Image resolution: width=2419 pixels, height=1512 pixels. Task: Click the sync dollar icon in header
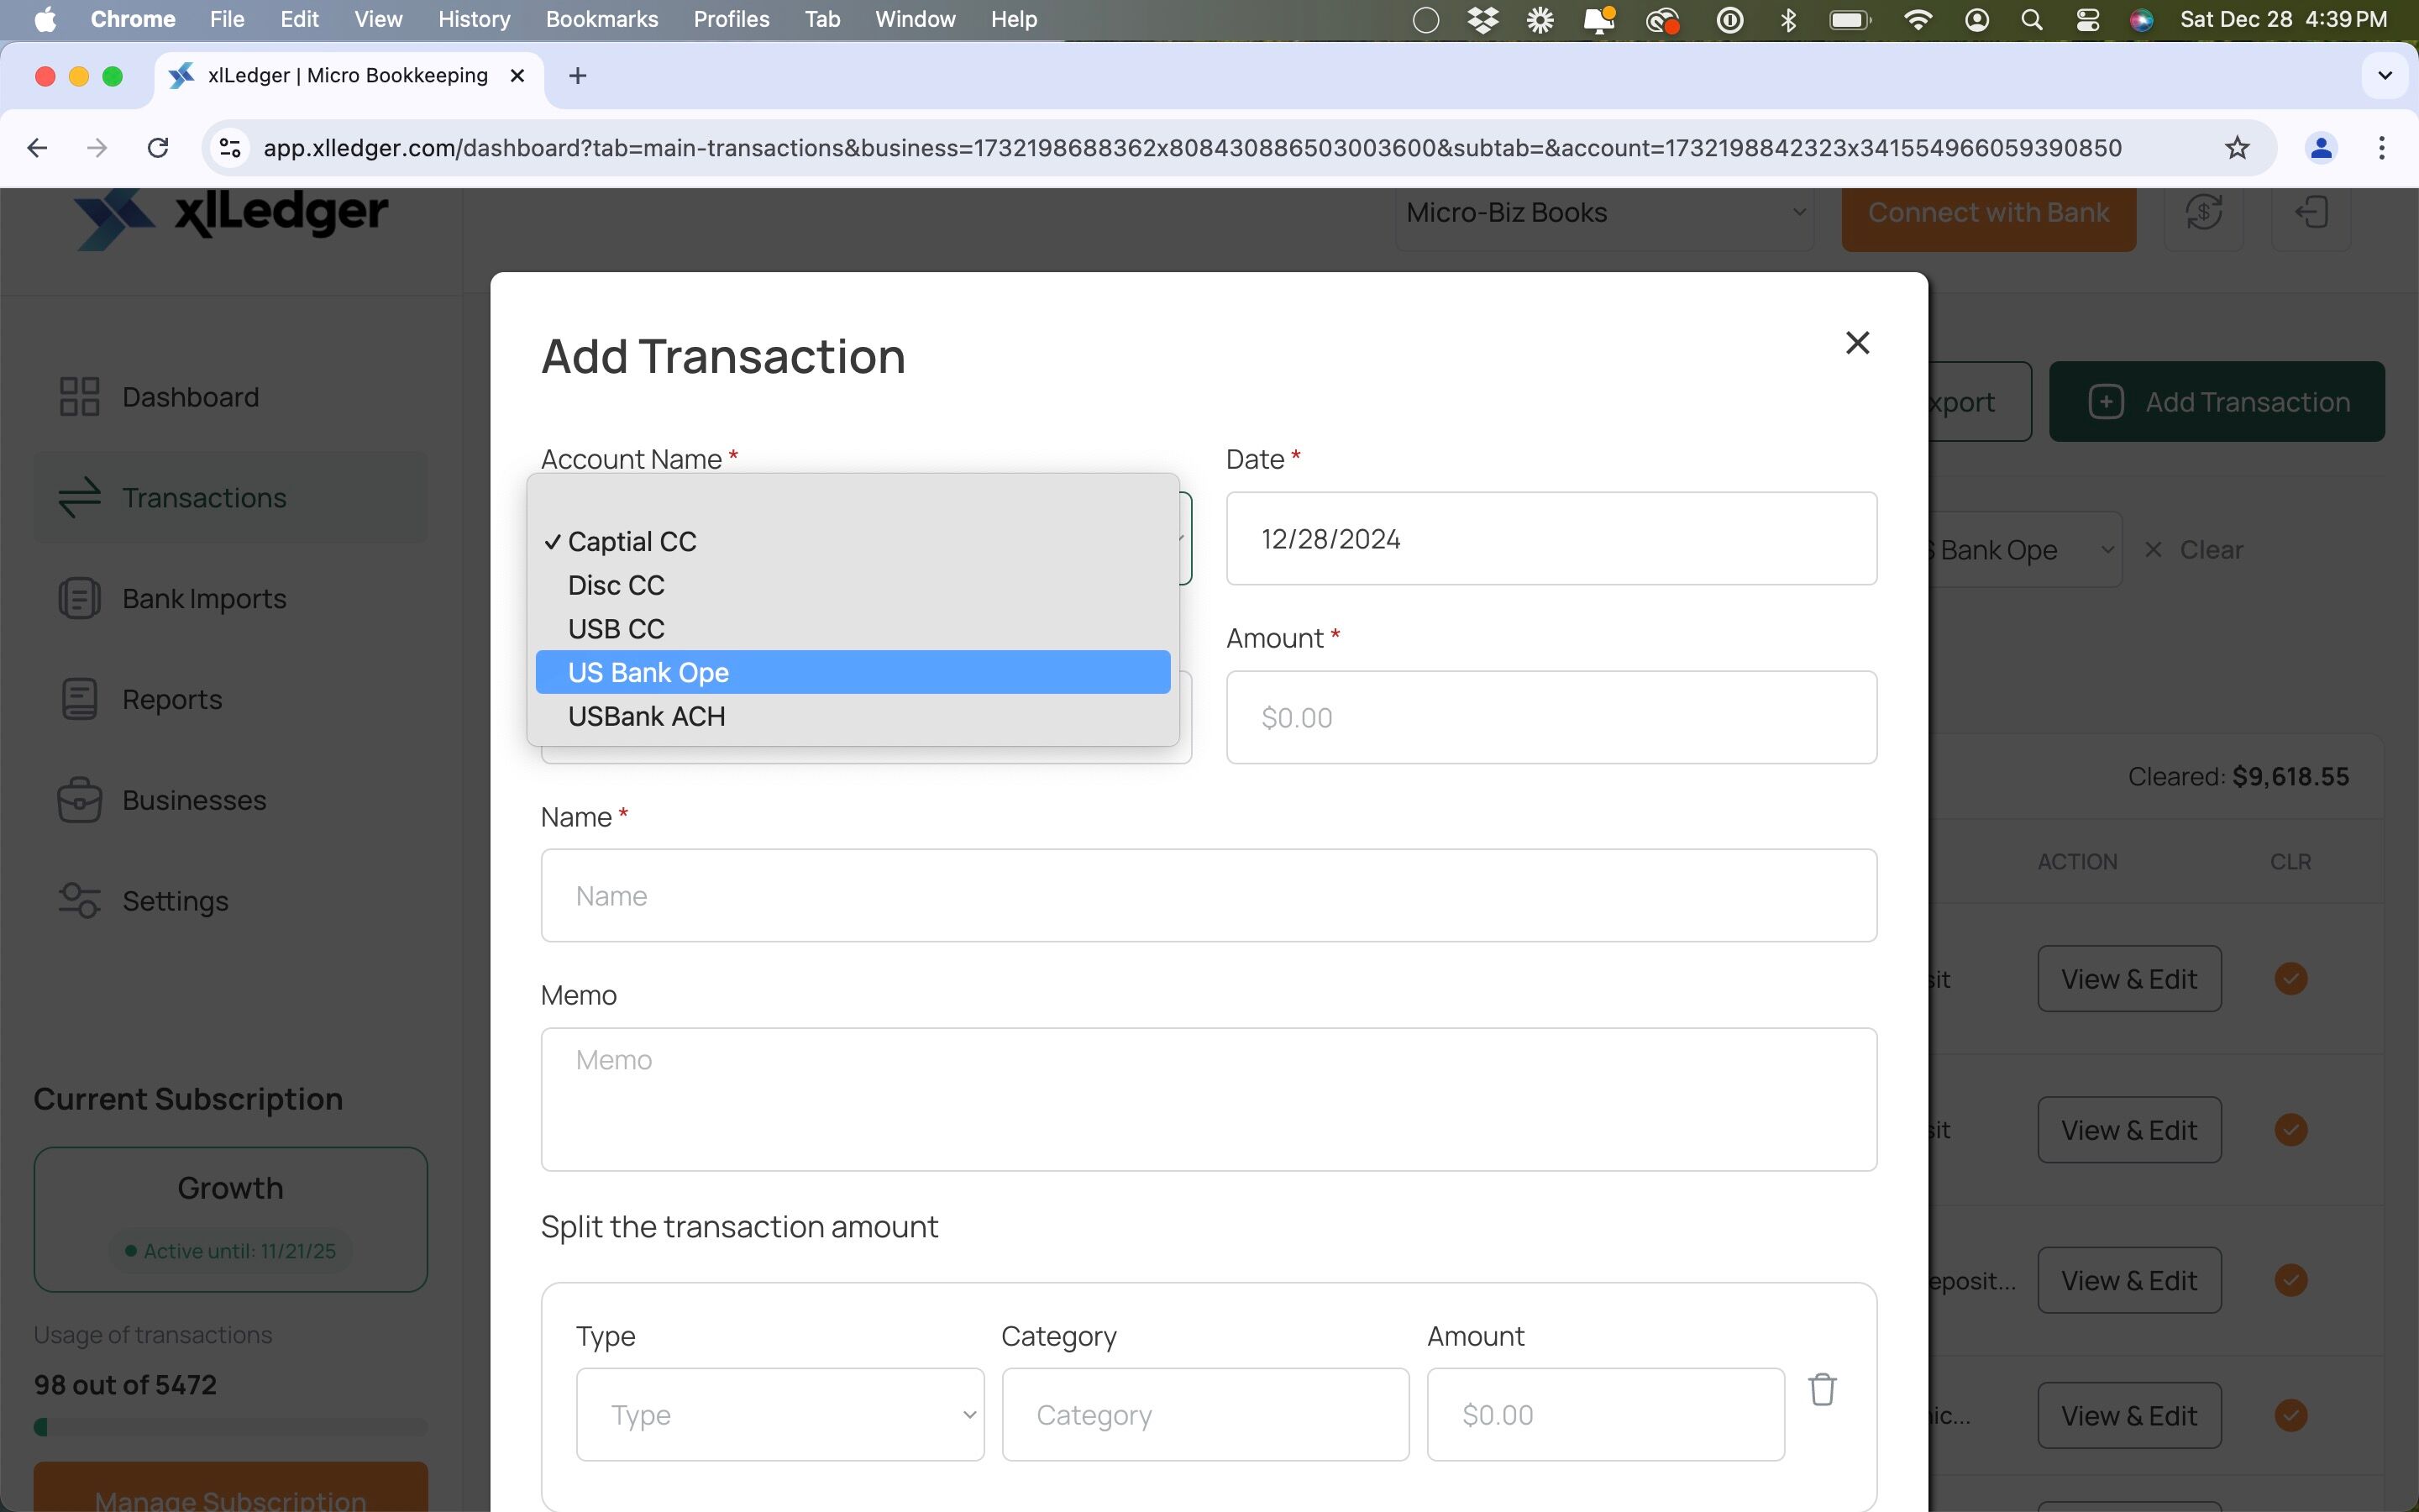point(2202,212)
